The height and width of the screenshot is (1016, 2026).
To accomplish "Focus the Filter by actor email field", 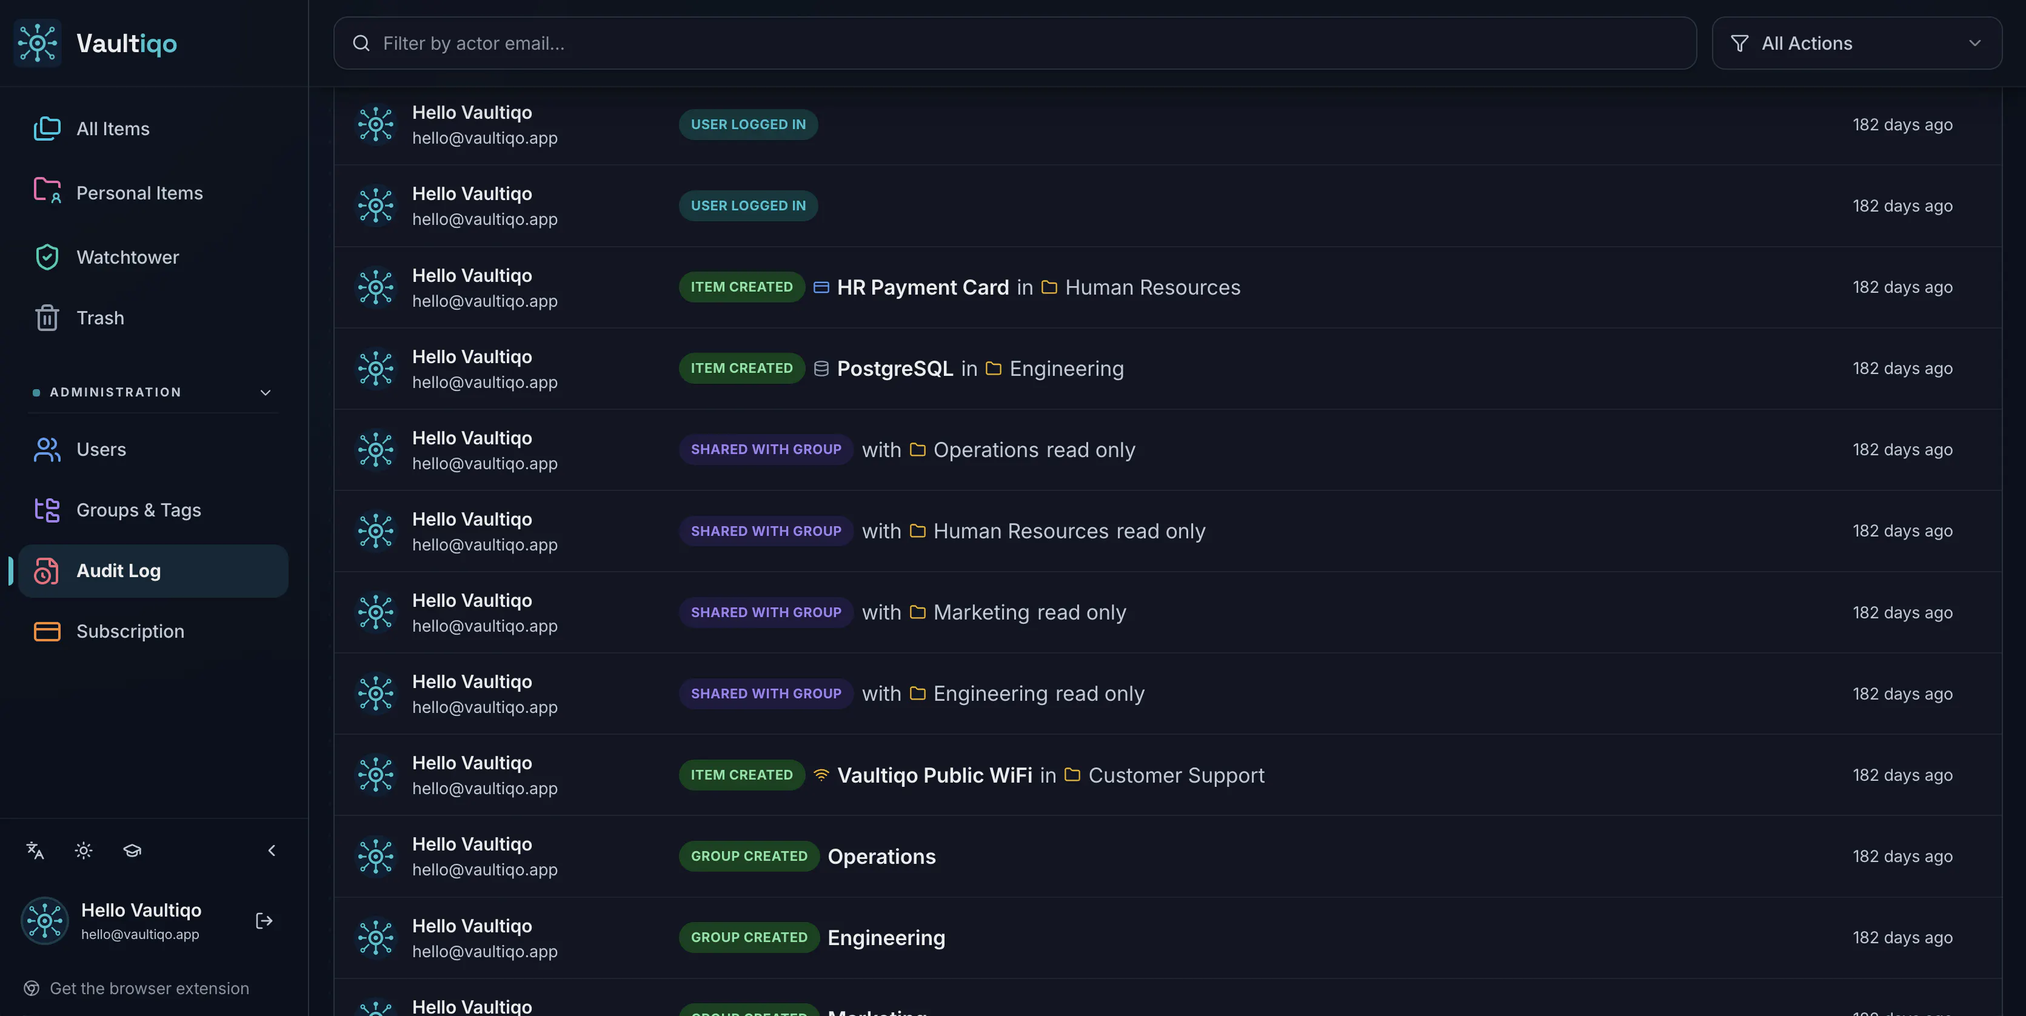I will [1015, 43].
